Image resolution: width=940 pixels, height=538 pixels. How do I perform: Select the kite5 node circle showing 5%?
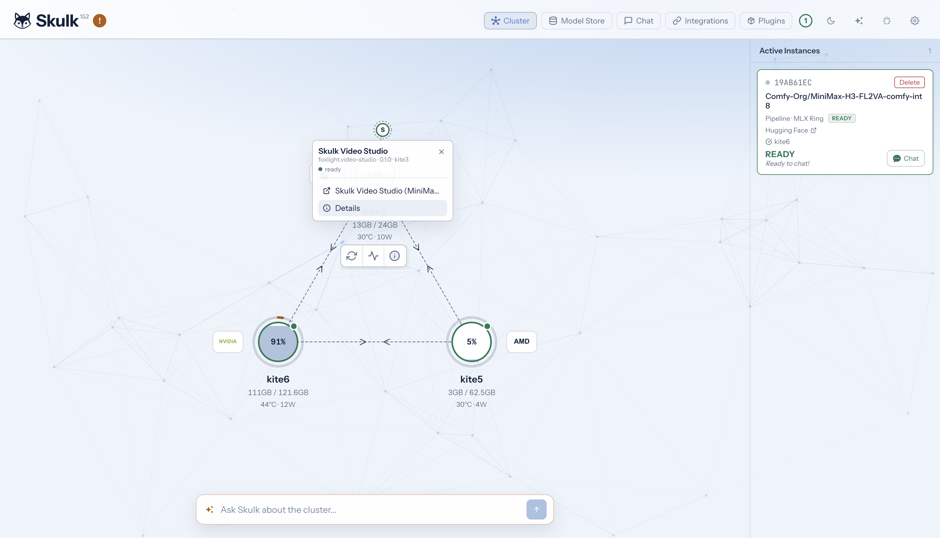pyautogui.click(x=471, y=341)
